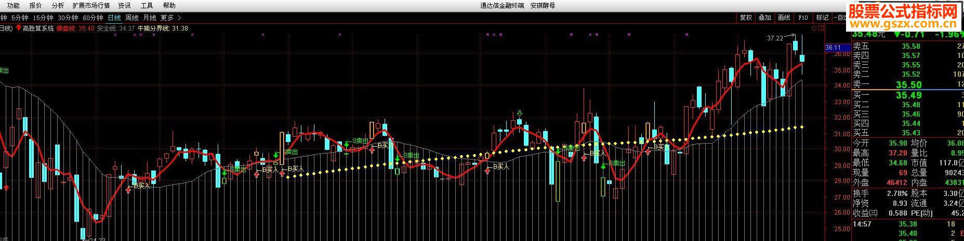Click the 复权 button

746,18
